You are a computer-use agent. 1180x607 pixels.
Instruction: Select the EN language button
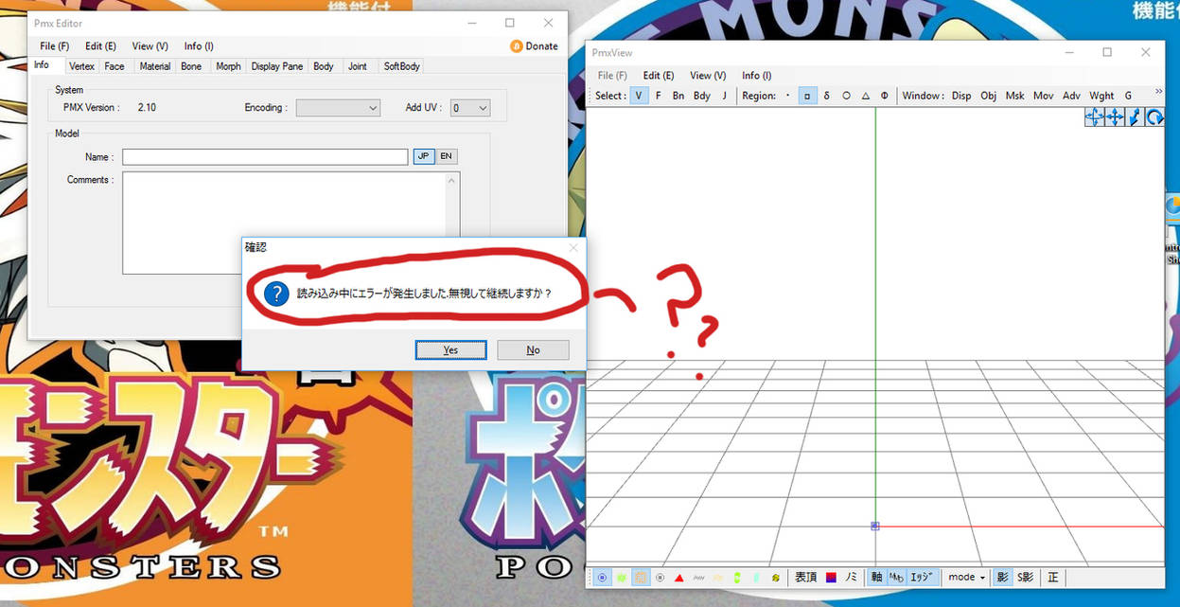coord(447,156)
